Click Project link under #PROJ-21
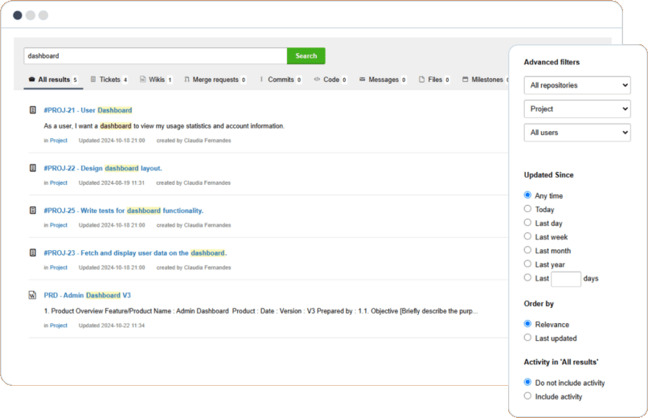 58,141
